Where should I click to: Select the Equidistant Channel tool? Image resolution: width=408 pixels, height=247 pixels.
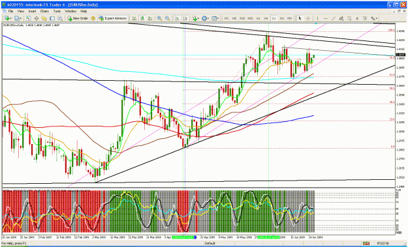(341, 18)
